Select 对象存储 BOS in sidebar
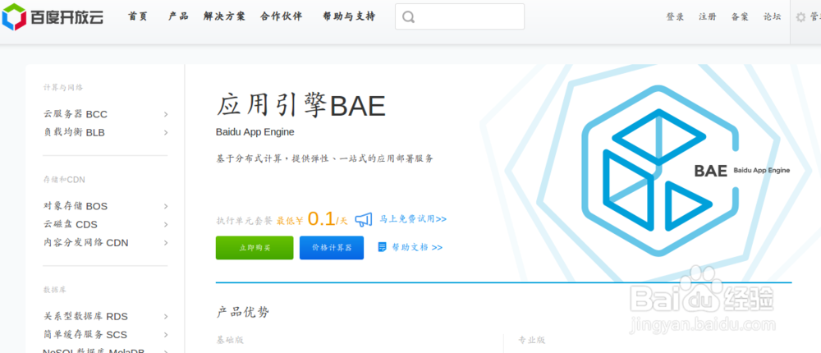This screenshot has width=821, height=353. coord(76,206)
